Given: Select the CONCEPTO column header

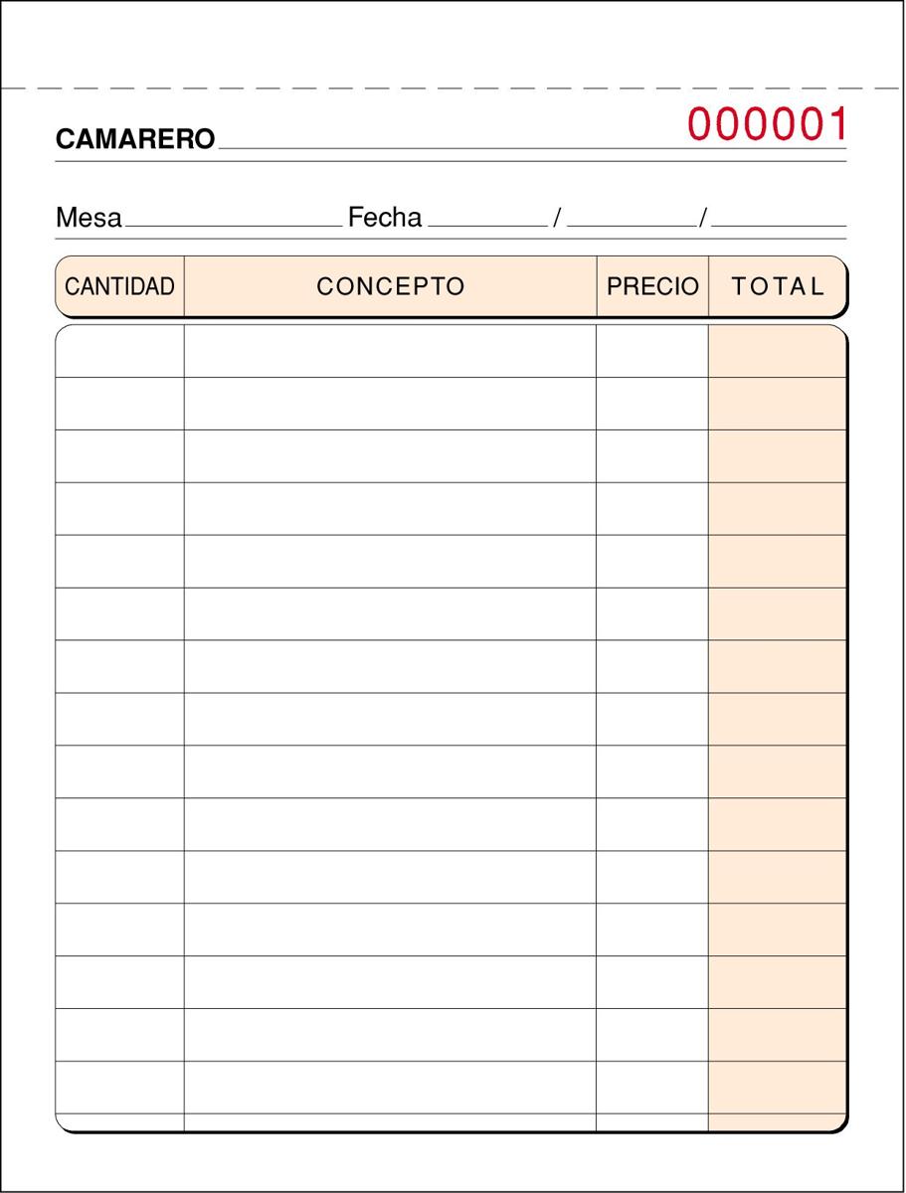Looking at the screenshot, I should point(390,286).
